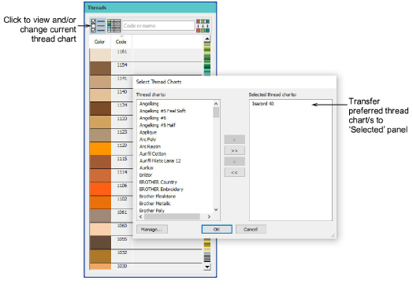Select Brother Fleshtone thread chart

pos(158,196)
